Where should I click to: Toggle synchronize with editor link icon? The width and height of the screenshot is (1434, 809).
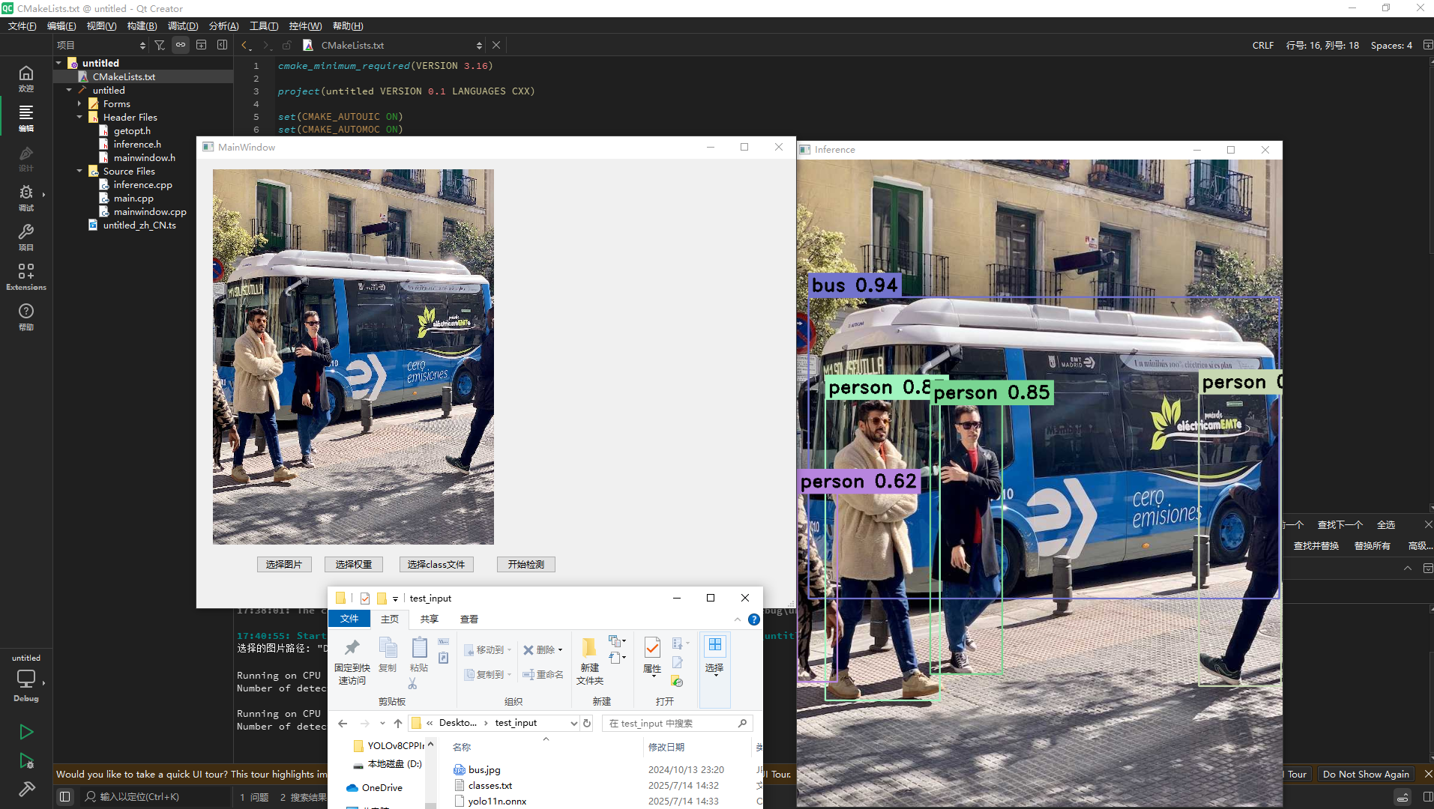181,45
